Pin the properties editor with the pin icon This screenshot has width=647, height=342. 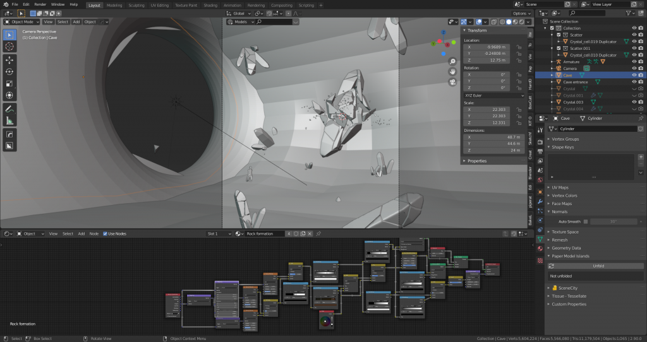(x=641, y=118)
